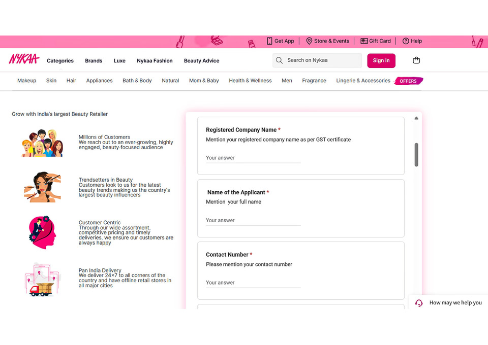Click the Millions of Customers illustration
The image size is (488, 345).
(x=42, y=143)
